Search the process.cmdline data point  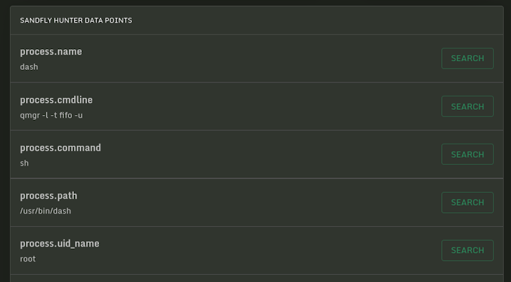[467, 106]
